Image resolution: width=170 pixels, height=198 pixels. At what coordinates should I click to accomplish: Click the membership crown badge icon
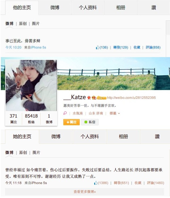tap(94, 98)
